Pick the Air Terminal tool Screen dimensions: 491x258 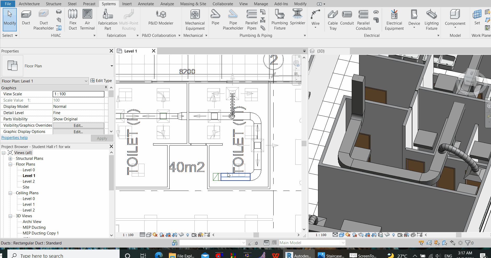87,20
